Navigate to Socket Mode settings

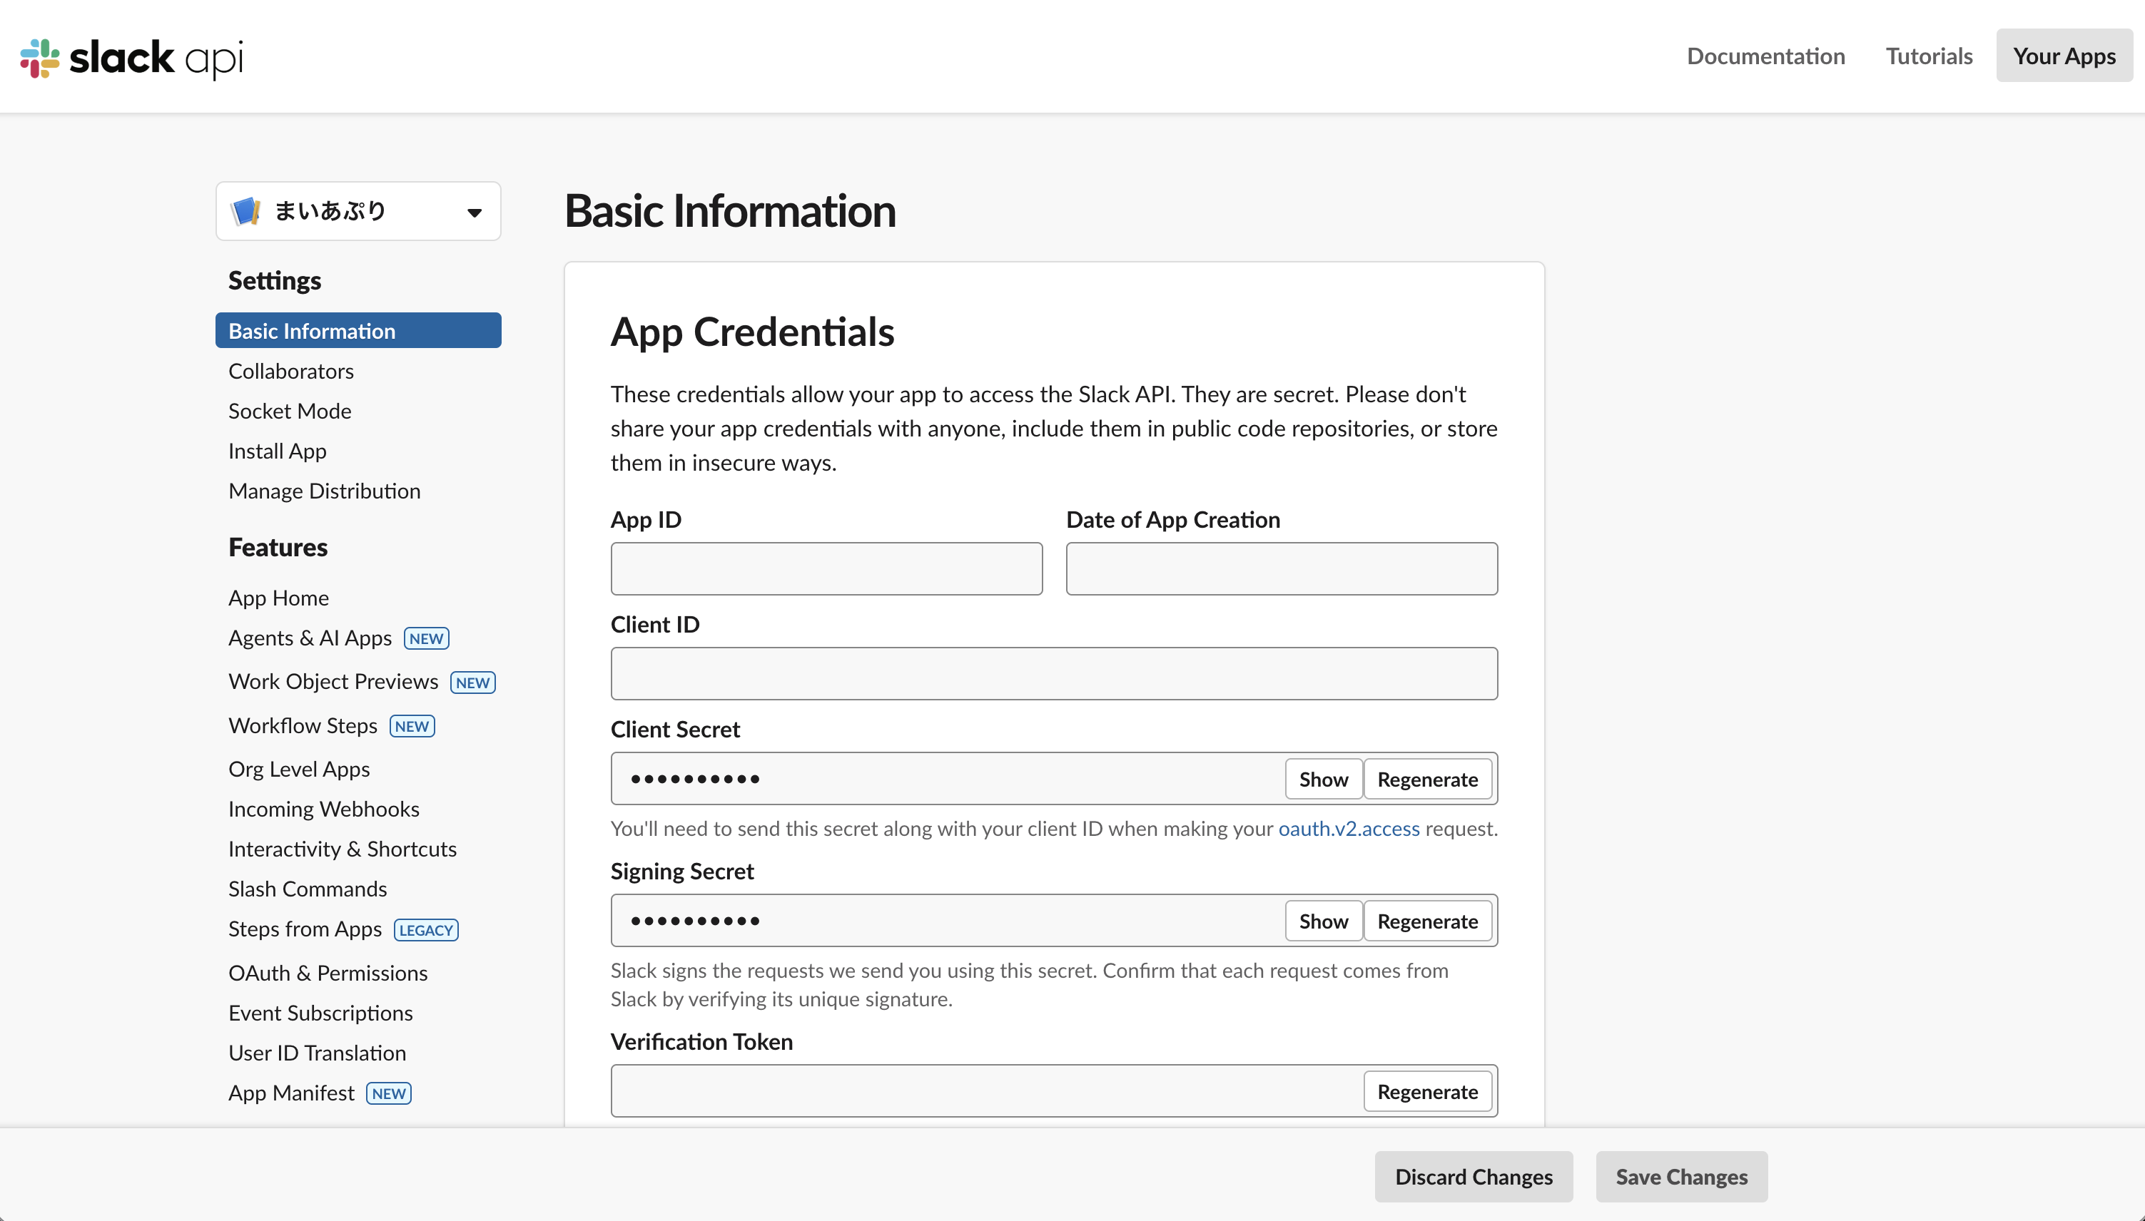click(x=288, y=410)
